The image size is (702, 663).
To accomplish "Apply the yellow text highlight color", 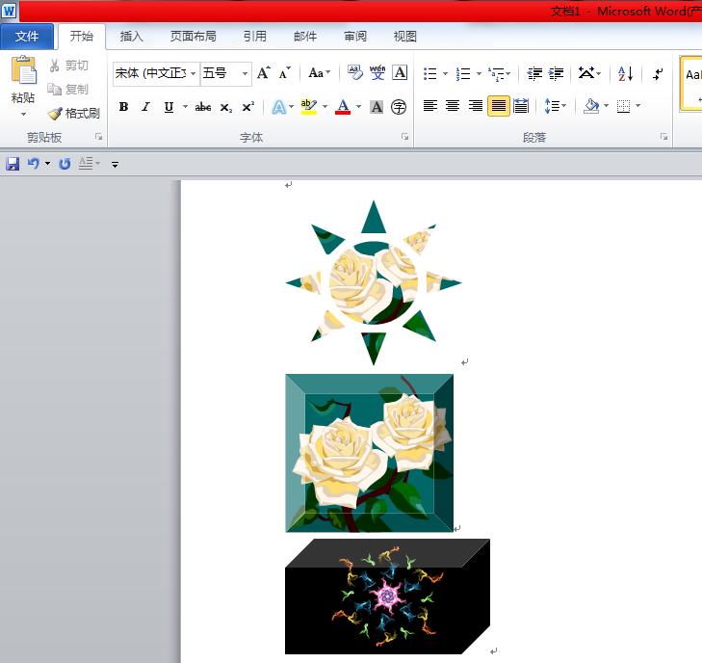I will (309, 107).
